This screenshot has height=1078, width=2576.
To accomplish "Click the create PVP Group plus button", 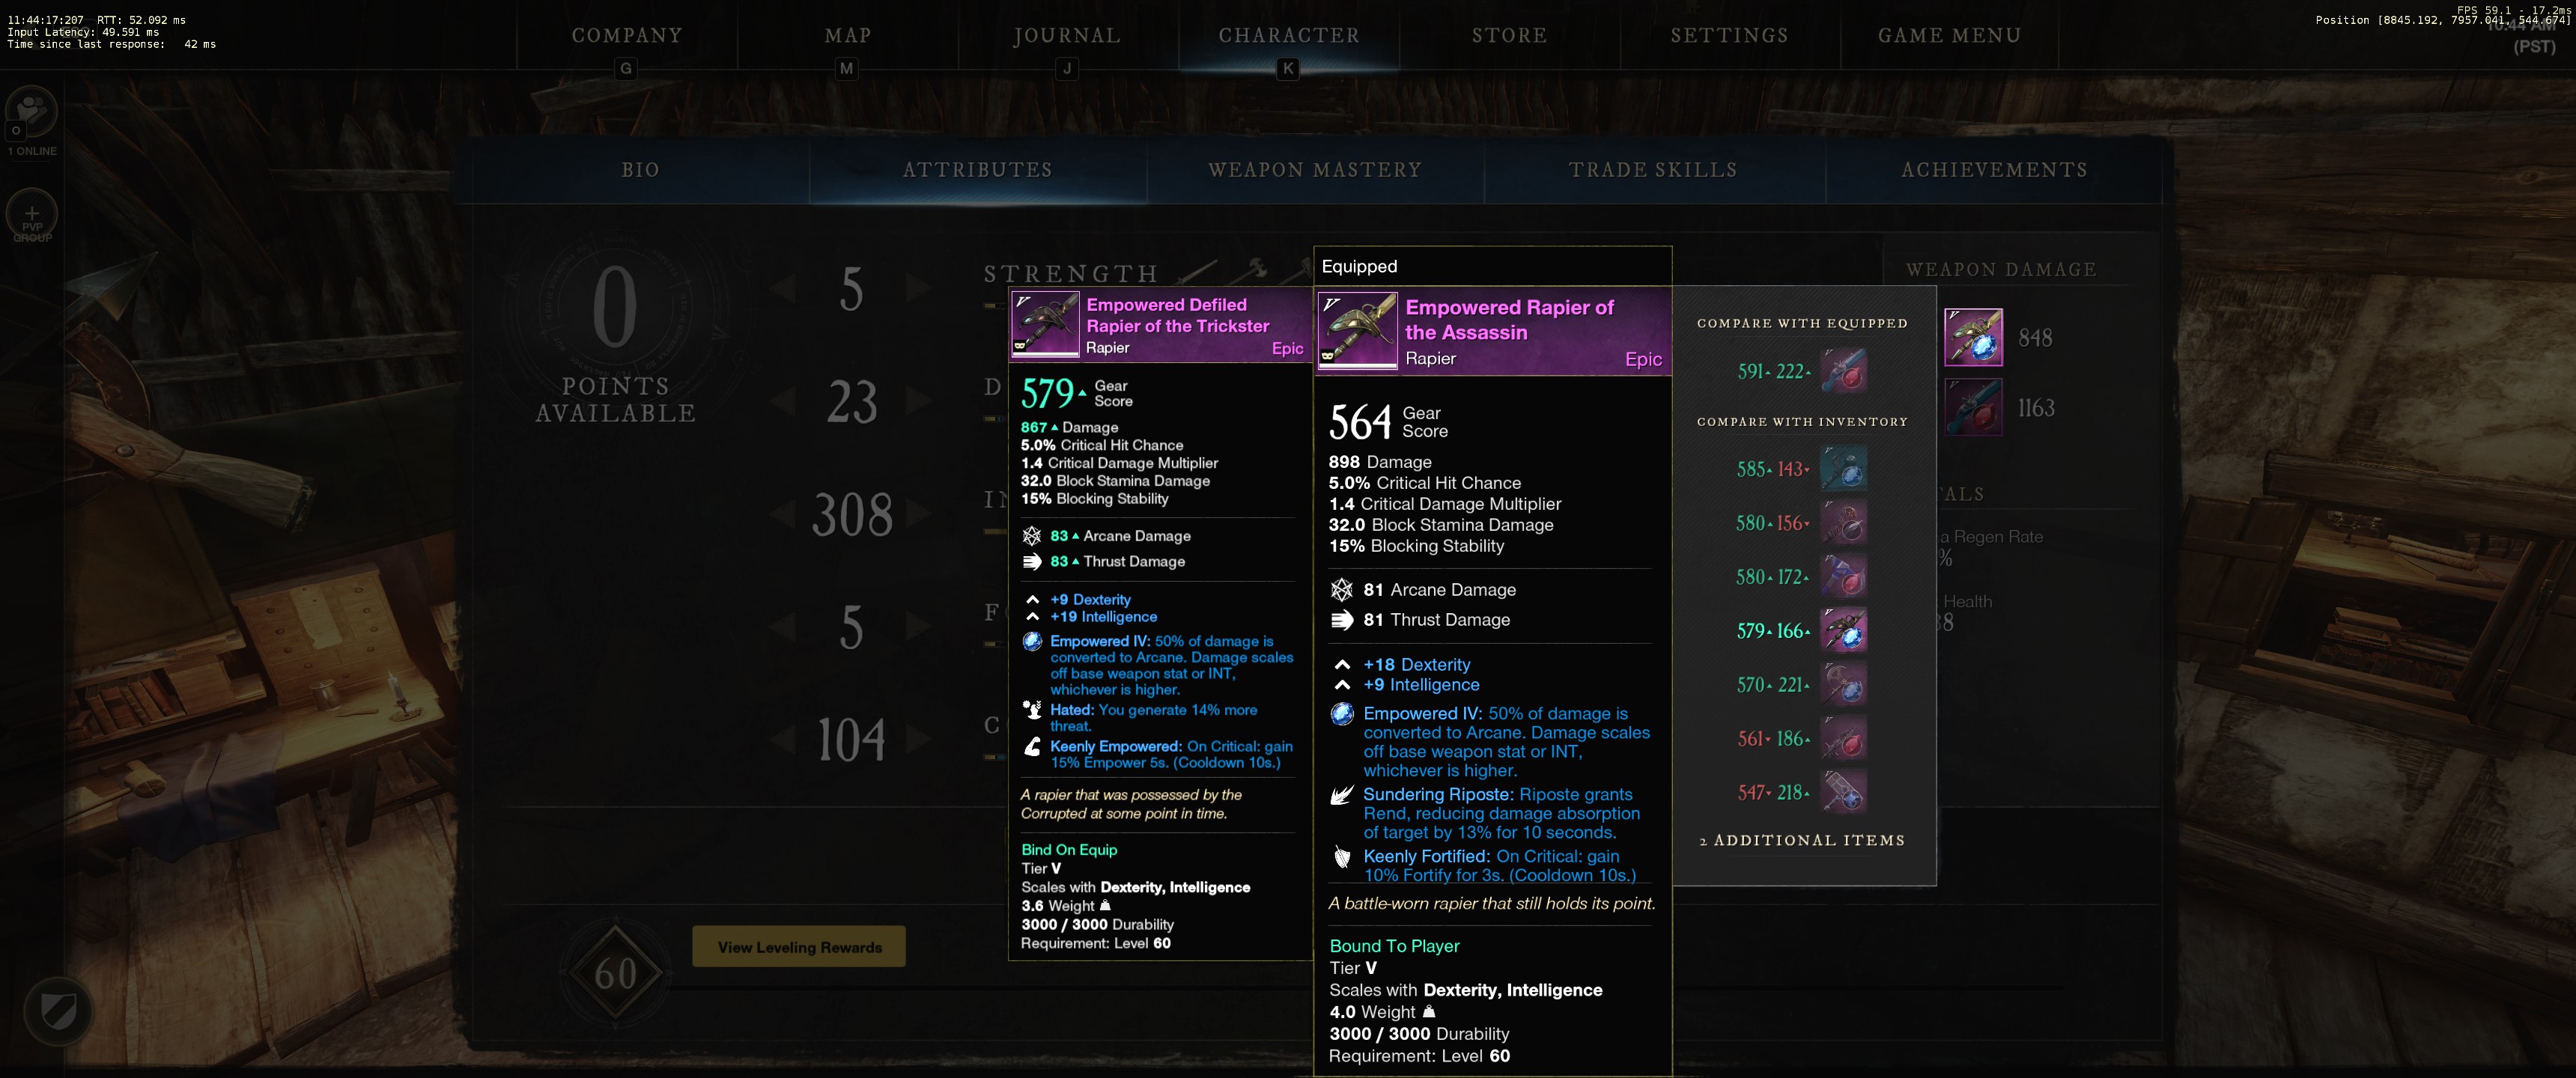I will [x=32, y=214].
